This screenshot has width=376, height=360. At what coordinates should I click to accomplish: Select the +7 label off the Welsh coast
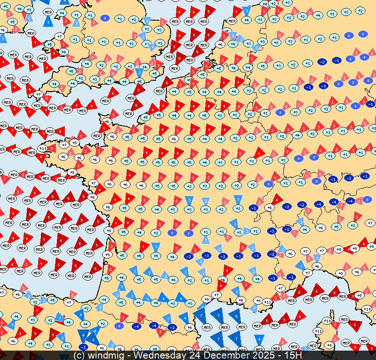59,36
